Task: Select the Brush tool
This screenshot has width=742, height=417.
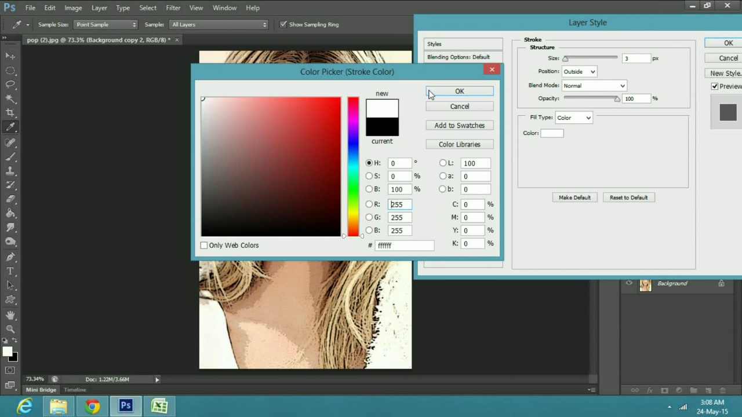Action: [x=10, y=156]
